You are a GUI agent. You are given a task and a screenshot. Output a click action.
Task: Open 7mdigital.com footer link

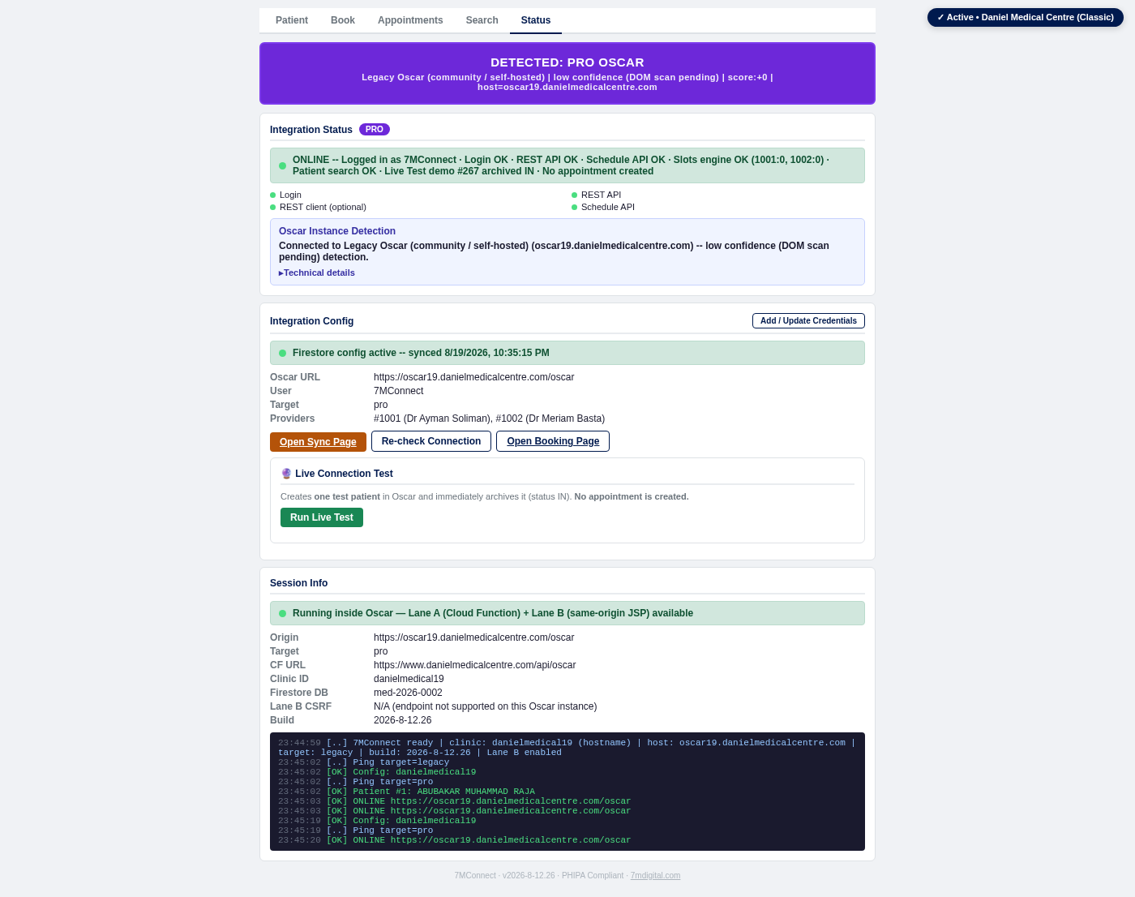click(655, 875)
